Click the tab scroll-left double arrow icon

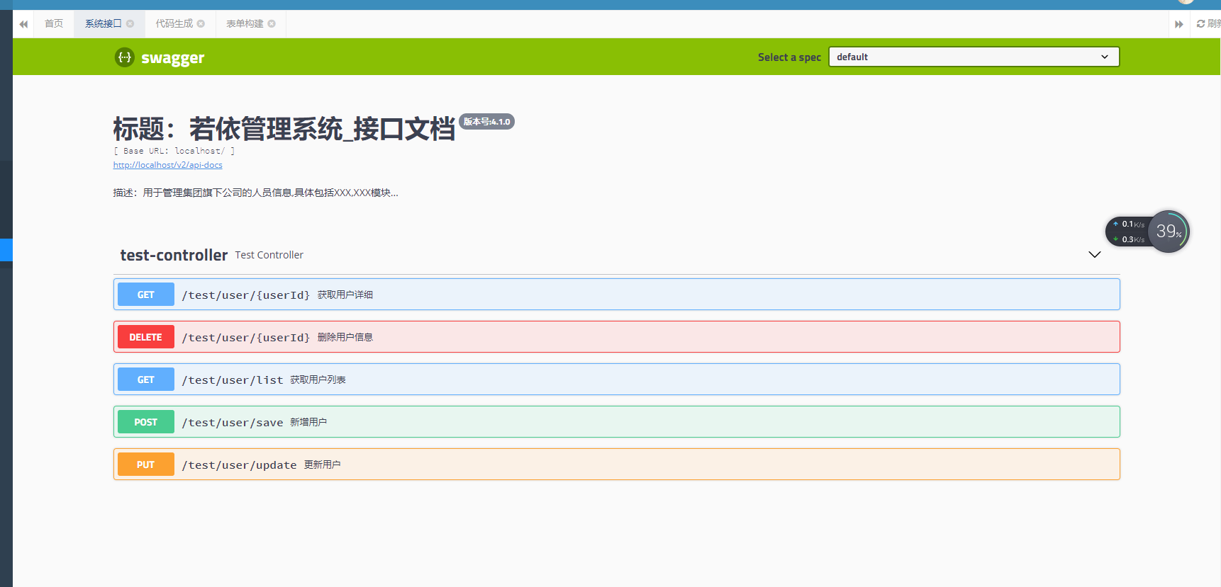[x=23, y=24]
